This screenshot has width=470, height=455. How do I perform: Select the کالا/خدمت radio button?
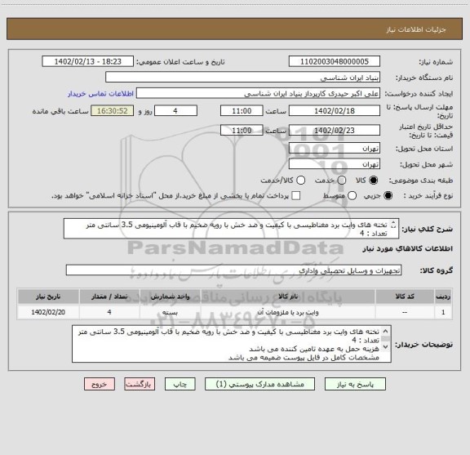300,181
